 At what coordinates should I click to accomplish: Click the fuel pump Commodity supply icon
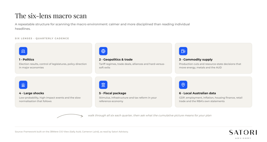click(x=183, y=51)
